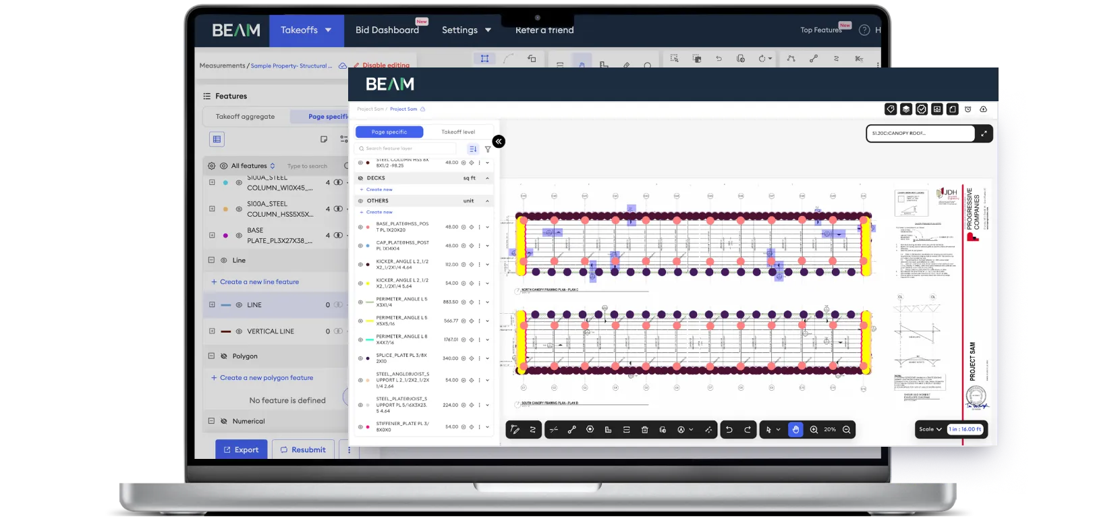Click the table view icon under Features in back window
Image resolution: width=1120 pixels, height=521 pixels.
pos(217,140)
